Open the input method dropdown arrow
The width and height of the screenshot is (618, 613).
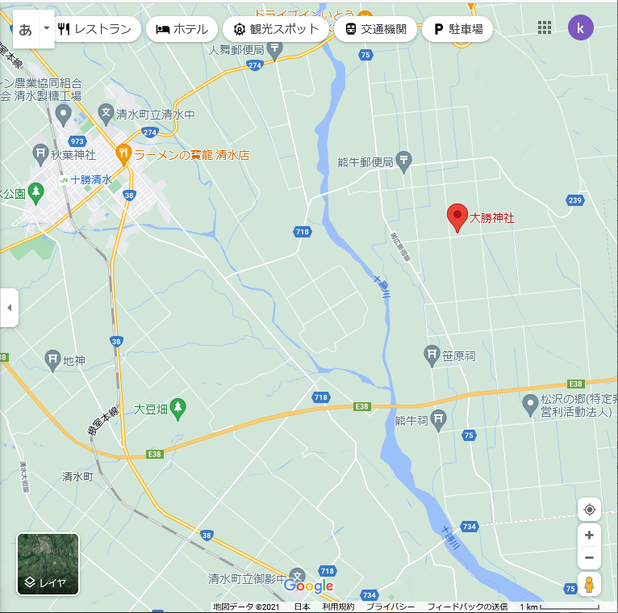click(47, 28)
